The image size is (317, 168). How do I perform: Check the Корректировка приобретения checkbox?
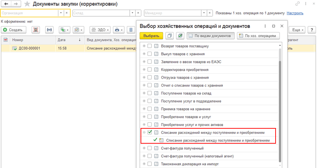pyautogui.click(x=149, y=70)
